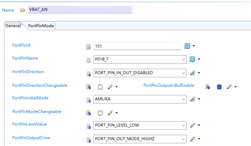Screen dimensions: 251x146
Task: Click the pencil icon beside PortPinOutputDrive
Action: (192, 139)
